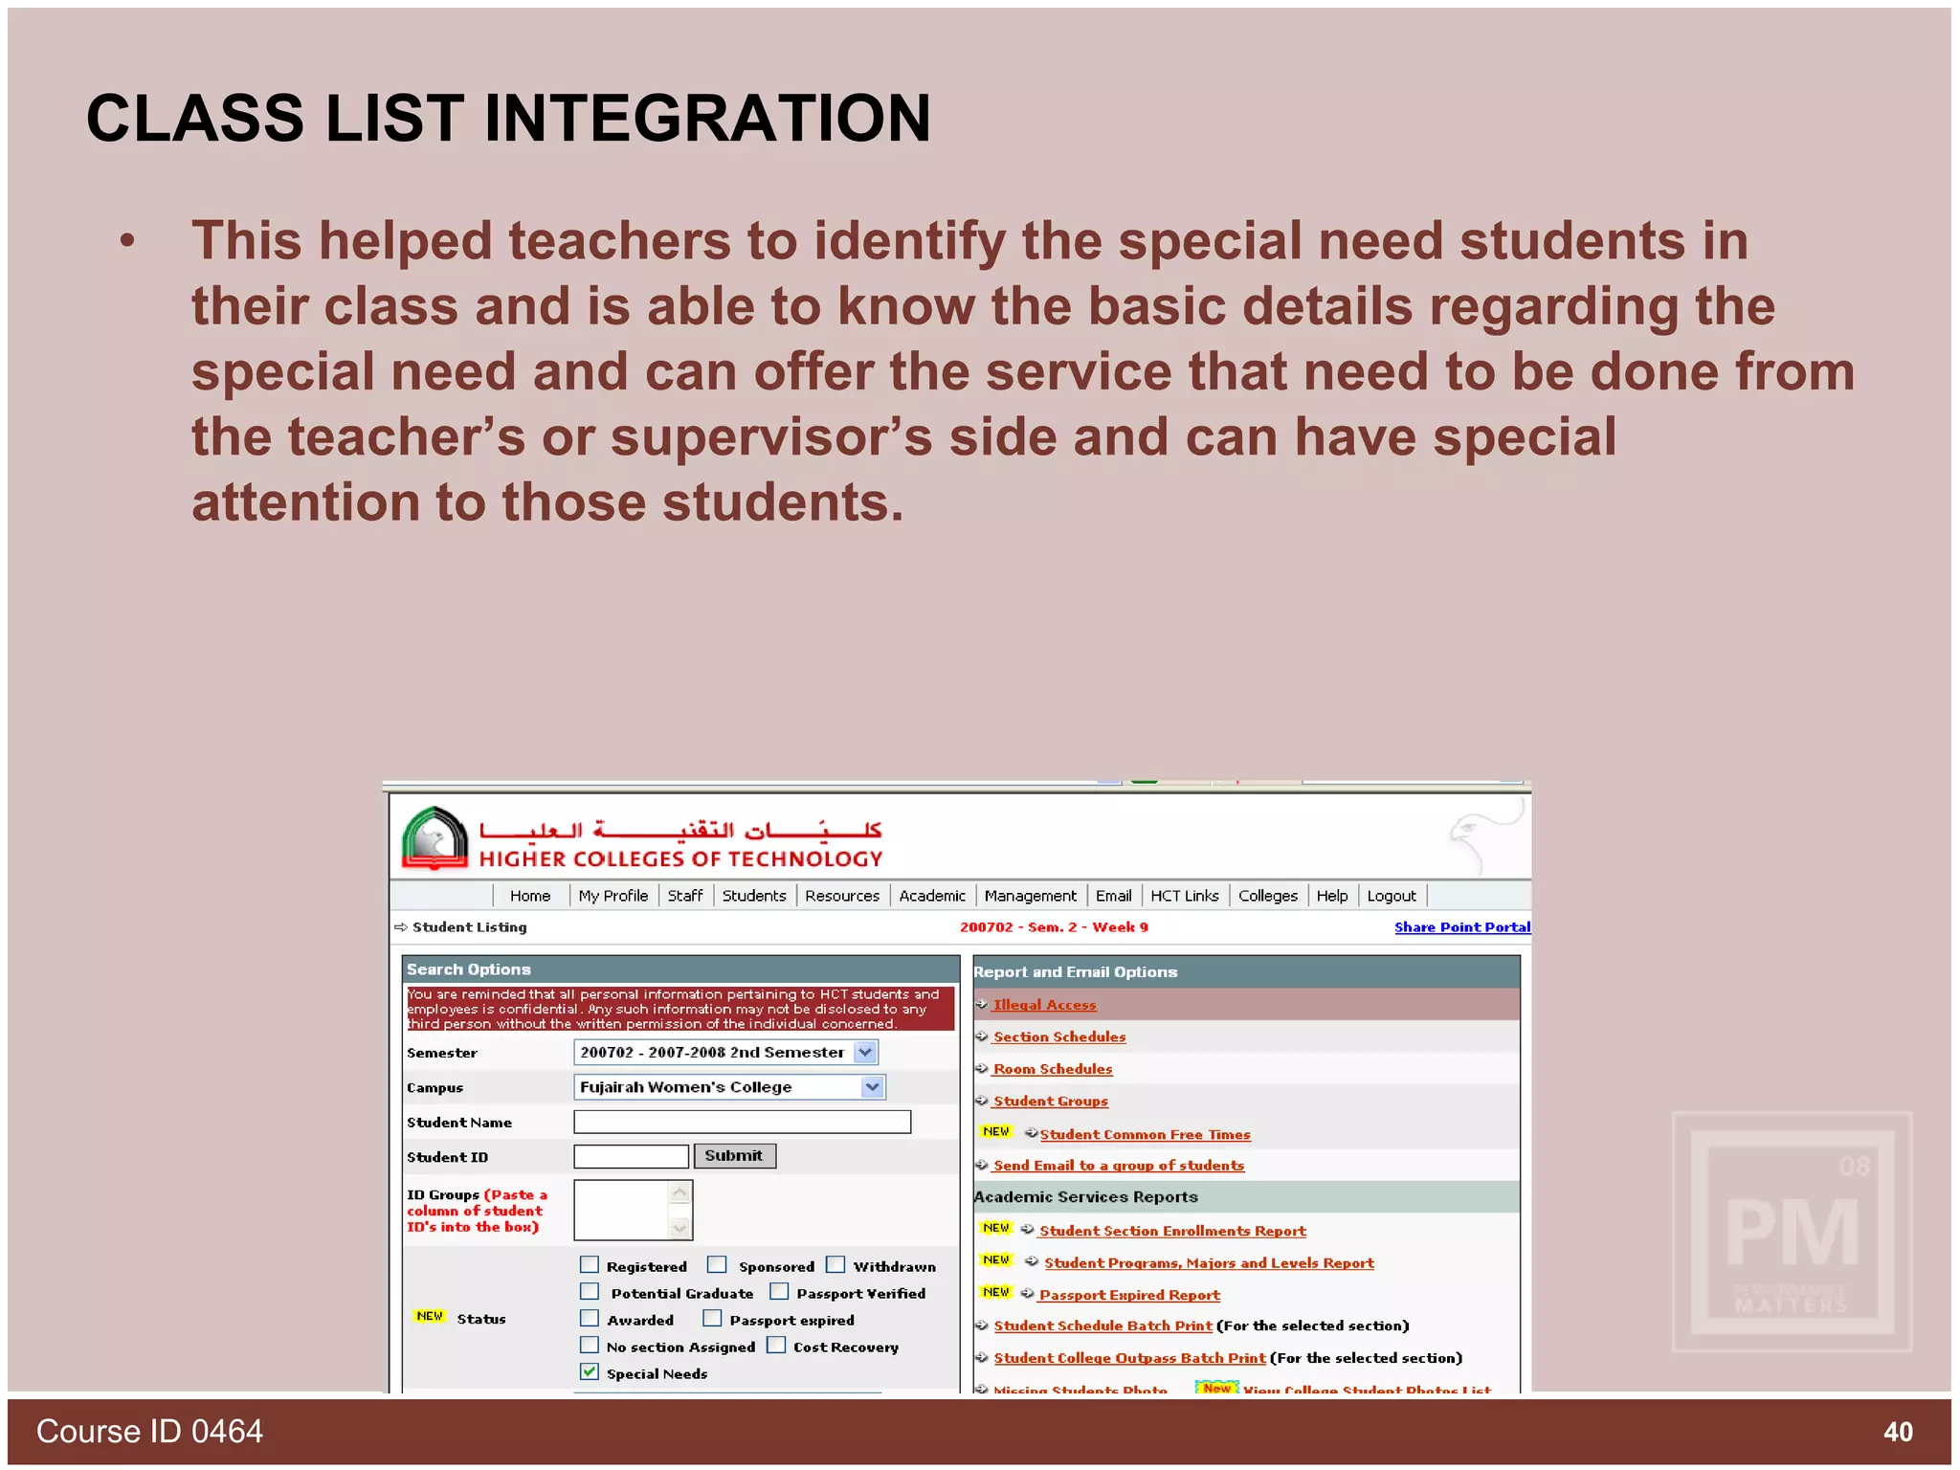This screenshot has height=1470, width=1960.
Task: Open Student Section Enrollments Report link
Action: point(1173,1231)
